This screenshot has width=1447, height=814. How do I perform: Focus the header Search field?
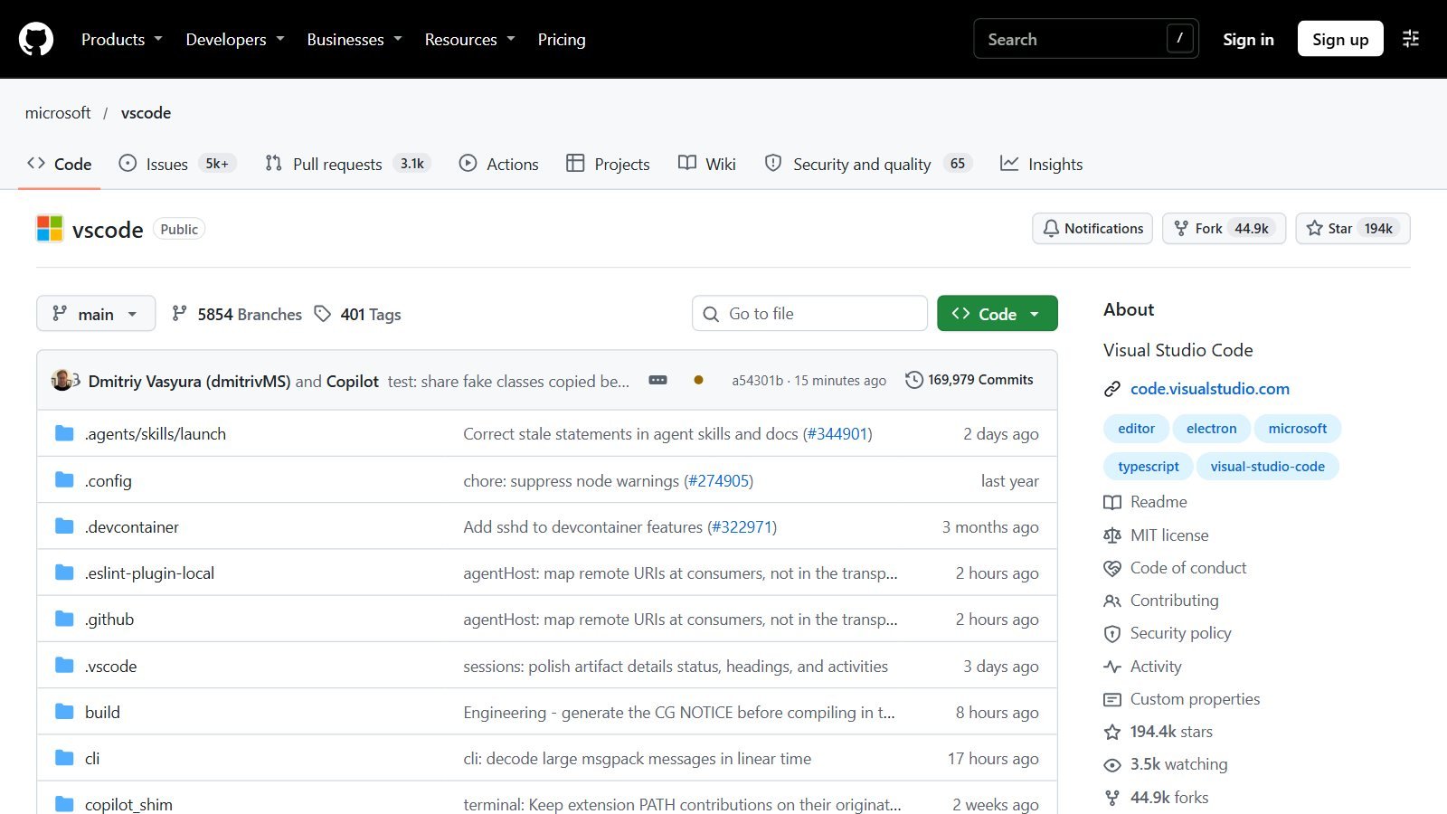click(1086, 39)
